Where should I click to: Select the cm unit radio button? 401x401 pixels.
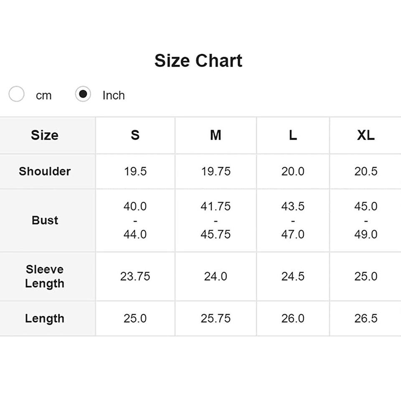click(16, 94)
